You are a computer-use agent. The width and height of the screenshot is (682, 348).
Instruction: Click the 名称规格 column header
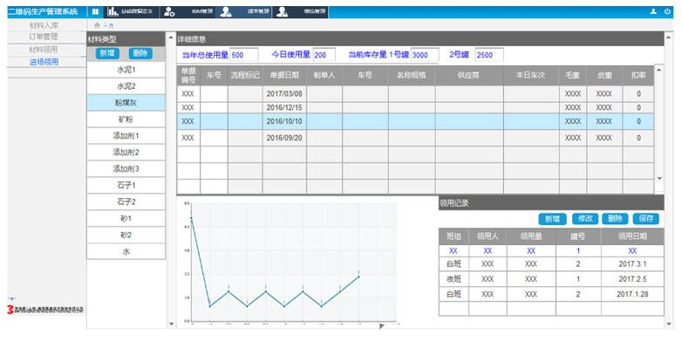pyautogui.click(x=412, y=75)
